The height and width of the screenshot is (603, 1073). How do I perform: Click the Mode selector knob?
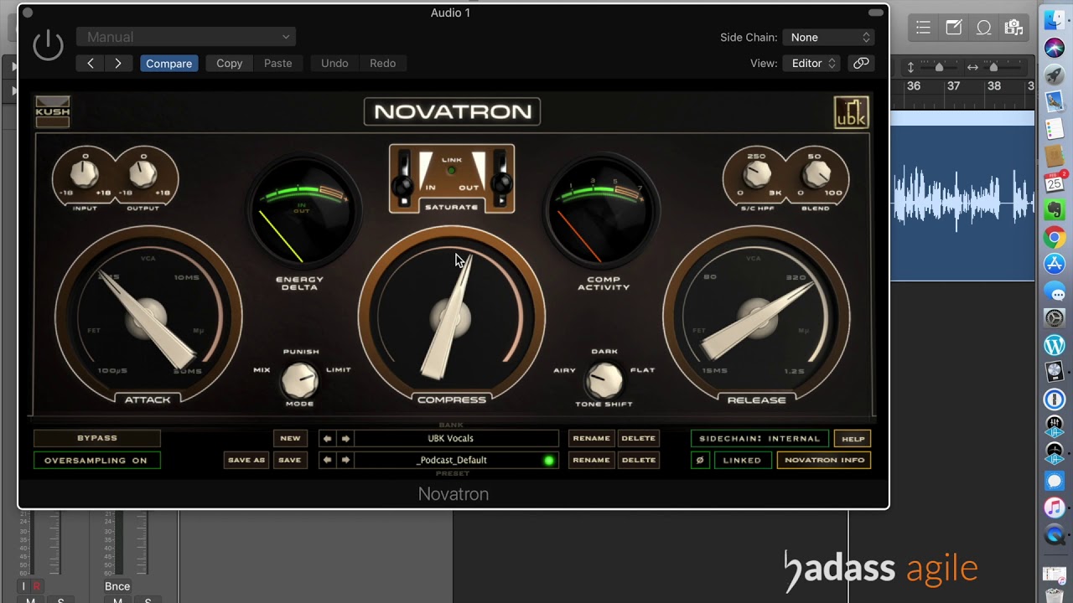(x=299, y=380)
